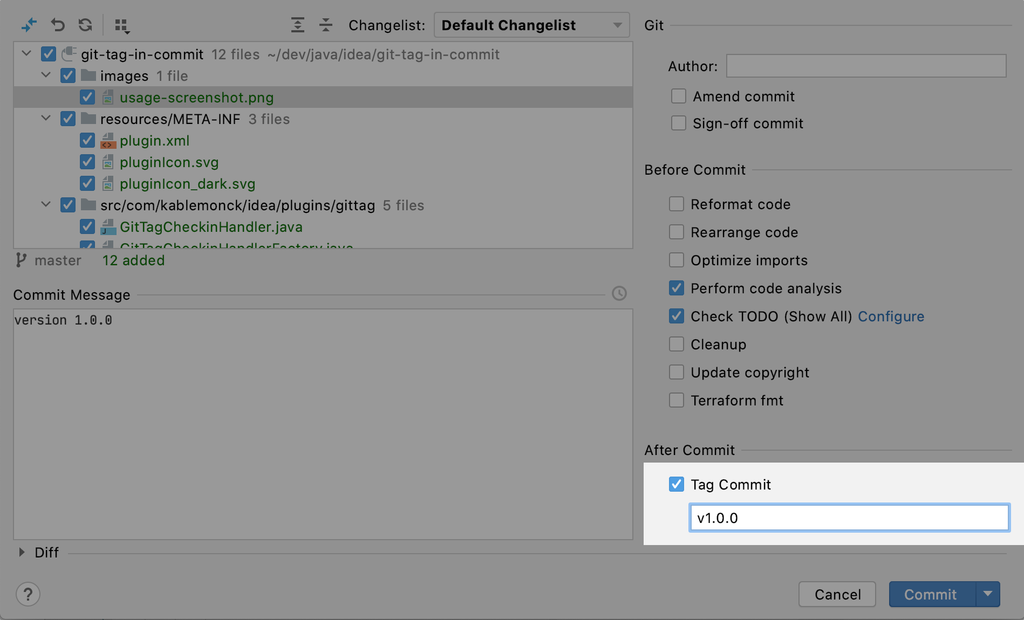Click the Refresh changes icon
The height and width of the screenshot is (620, 1024).
pos(85,25)
